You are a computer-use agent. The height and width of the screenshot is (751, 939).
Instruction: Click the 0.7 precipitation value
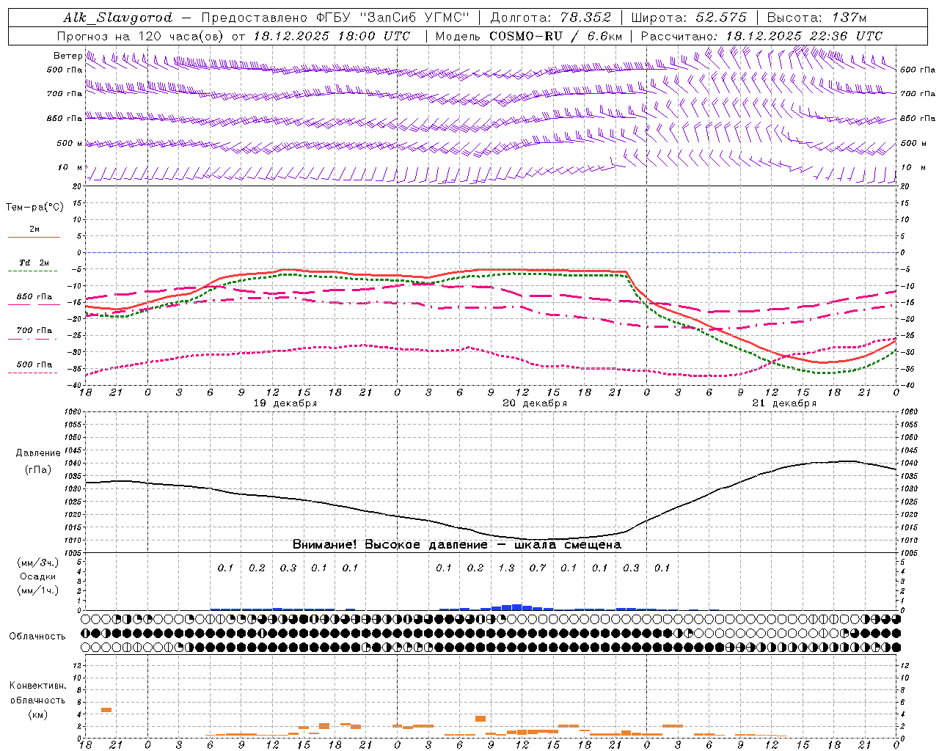(538, 568)
